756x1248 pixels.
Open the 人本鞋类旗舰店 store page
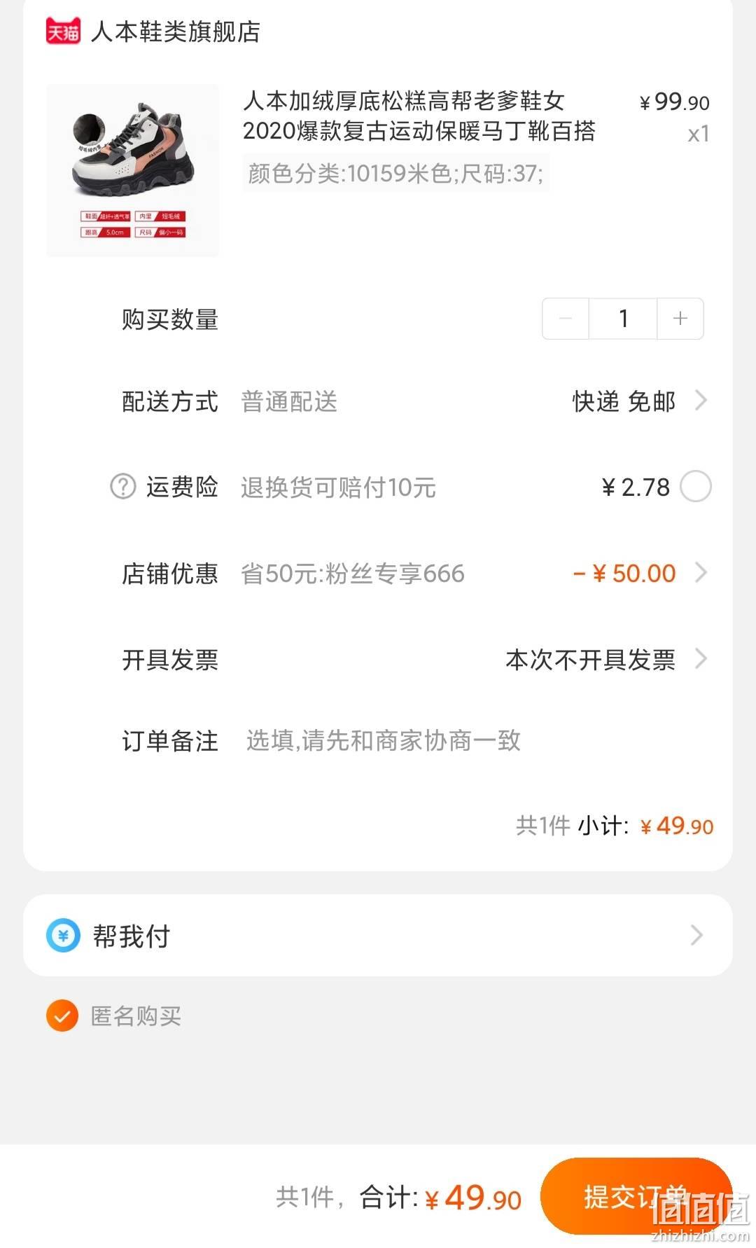(176, 32)
